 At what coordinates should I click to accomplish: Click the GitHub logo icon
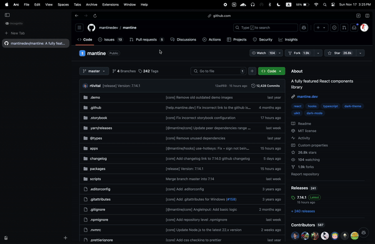click(x=91, y=28)
